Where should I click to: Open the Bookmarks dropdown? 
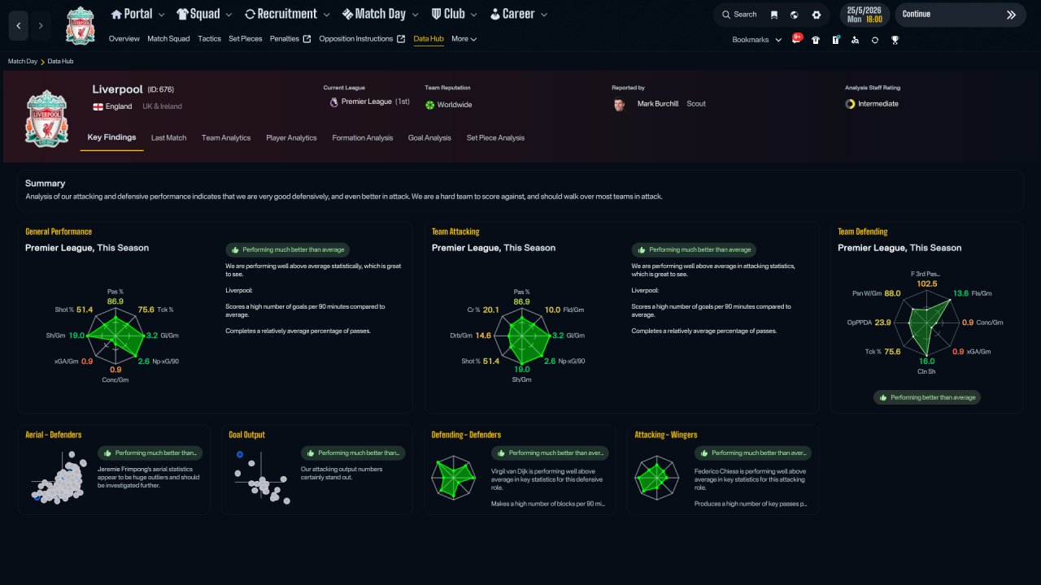(x=757, y=40)
